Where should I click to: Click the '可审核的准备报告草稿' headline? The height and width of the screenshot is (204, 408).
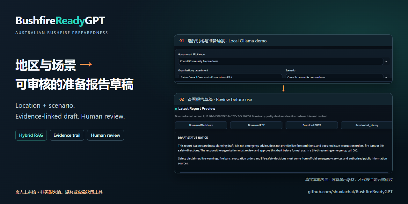[74, 84]
